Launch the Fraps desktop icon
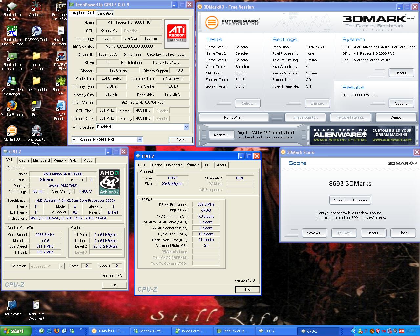The image size is (420, 336). (x=36, y=109)
